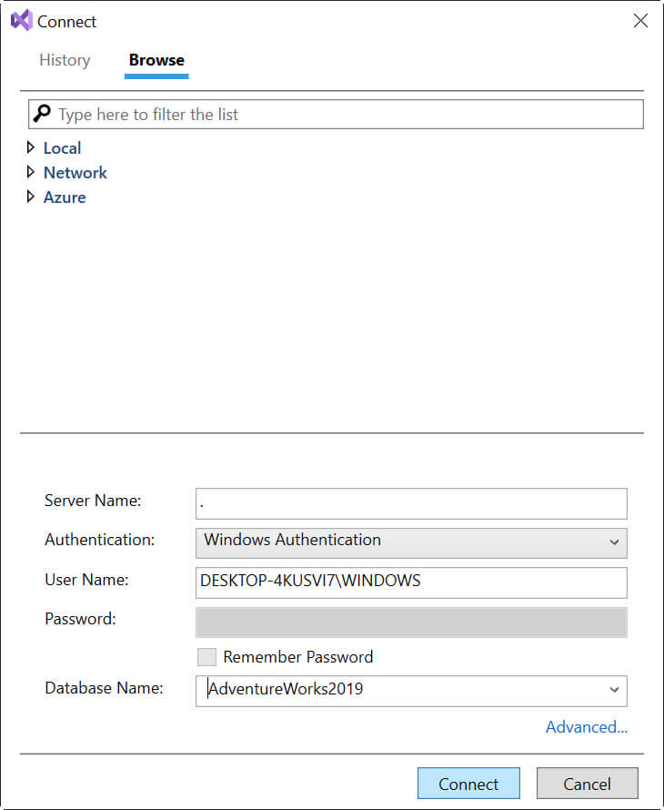
Task: Click the Cancel button
Action: pos(587,784)
